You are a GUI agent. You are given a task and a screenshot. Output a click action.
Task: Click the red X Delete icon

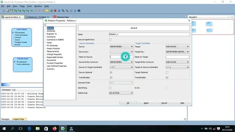55,11
